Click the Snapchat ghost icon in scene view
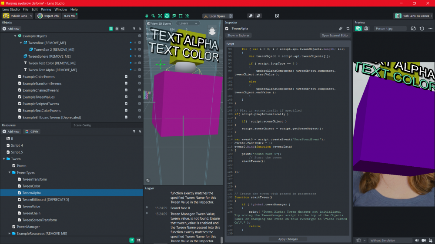Screen dimensions: 435x244 212,31
